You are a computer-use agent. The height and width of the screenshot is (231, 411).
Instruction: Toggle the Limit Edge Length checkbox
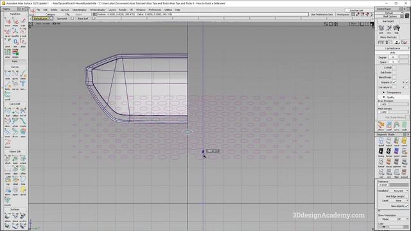407,196
